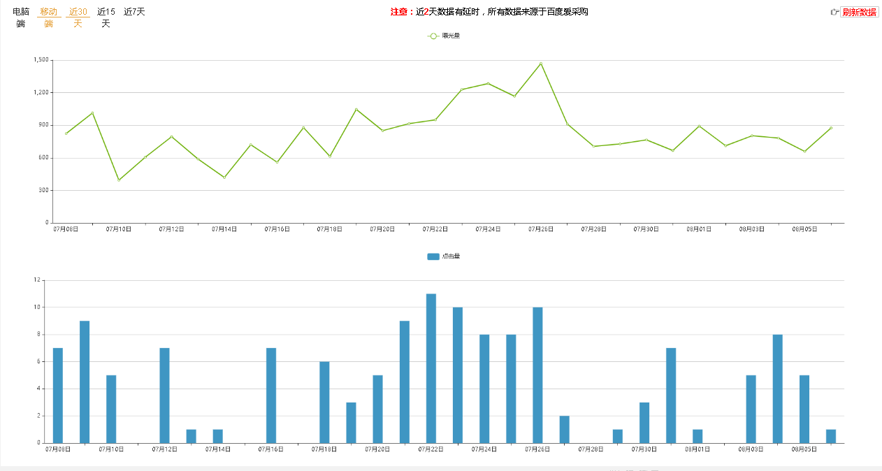Click the lowest exposure point on 07月10日
This screenshot has height=471, width=882.
coord(119,180)
